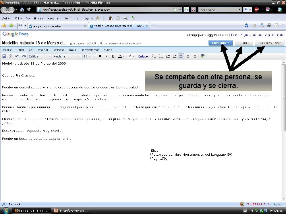Toggle italic formatting

point(106,56)
